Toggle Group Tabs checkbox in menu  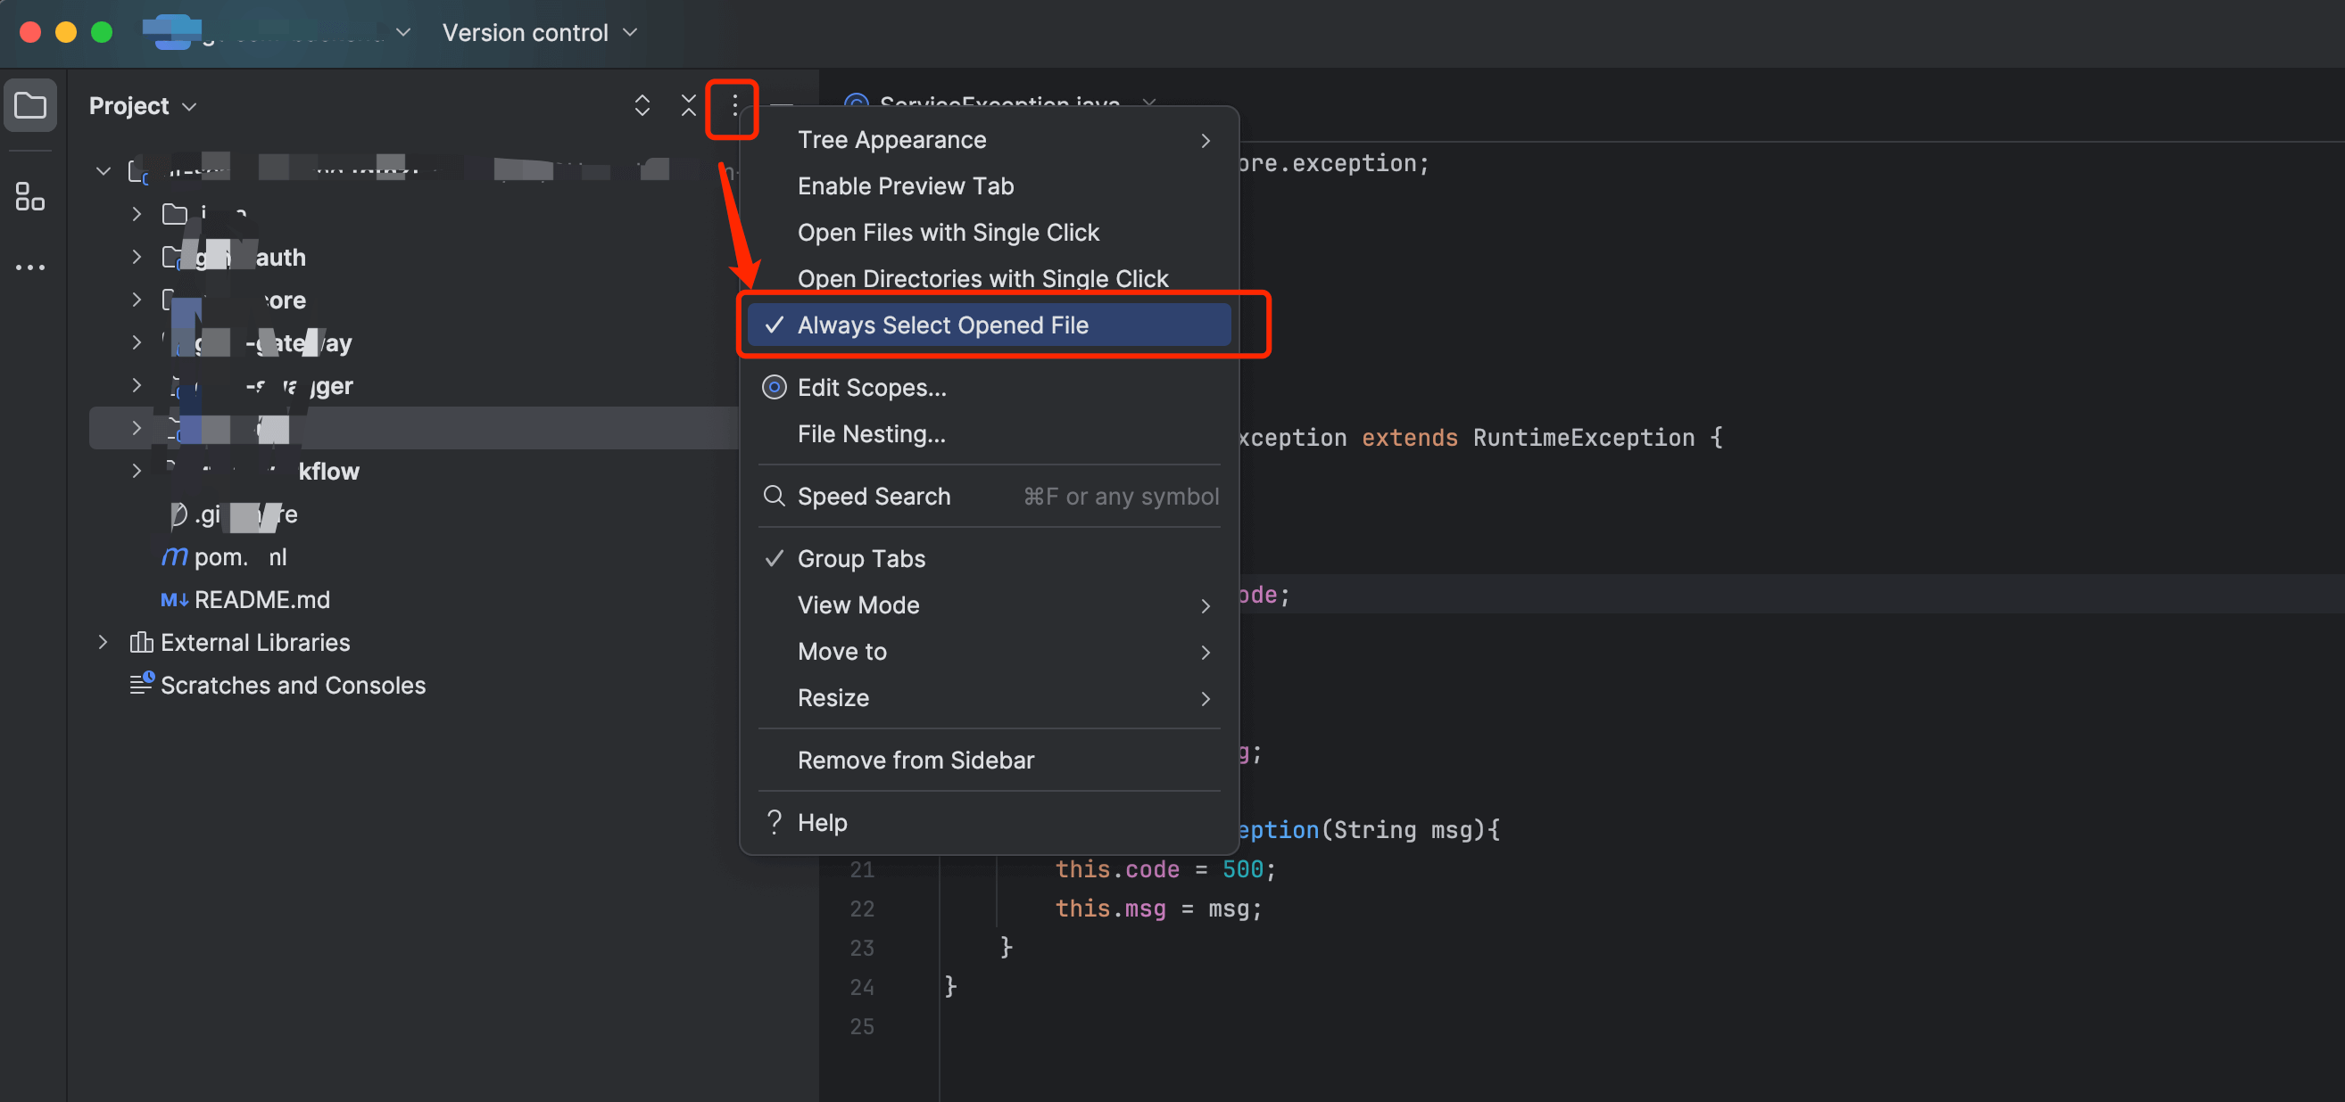click(861, 558)
